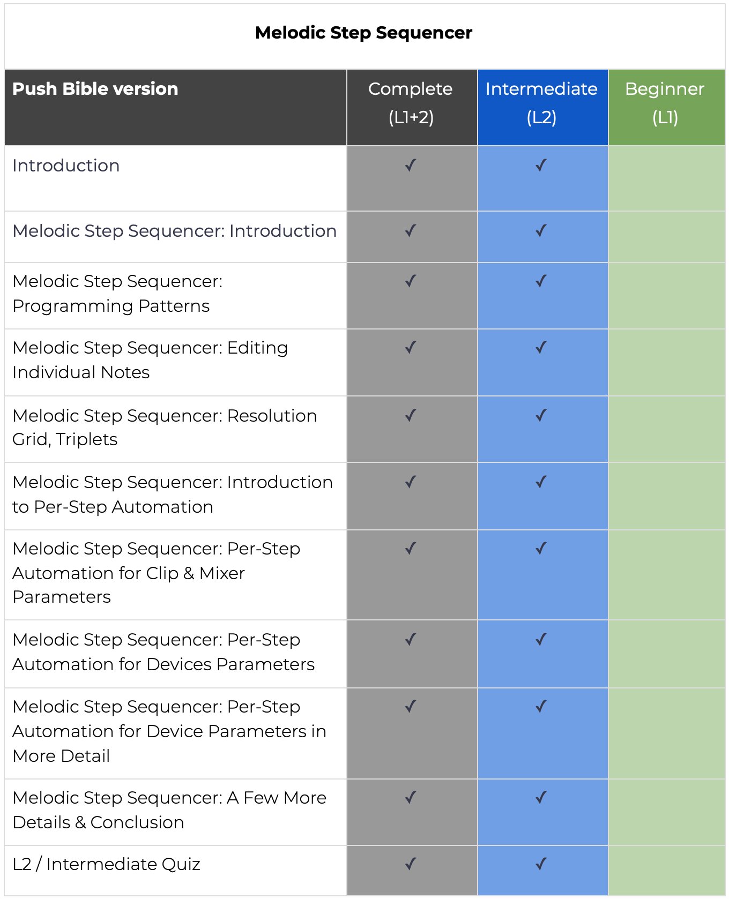The height and width of the screenshot is (899, 729).
Task: Click Complete checkmark for Clip & Mixer Parameters
Action: point(411,549)
